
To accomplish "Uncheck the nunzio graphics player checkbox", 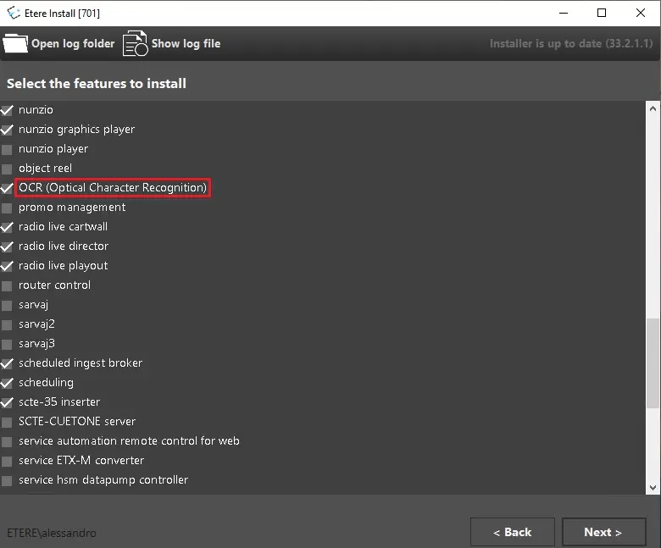I will [x=8, y=130].
